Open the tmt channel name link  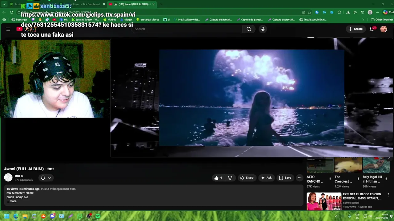(17, 176)
